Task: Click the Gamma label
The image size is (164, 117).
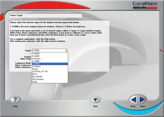Action: click(28, 57)
